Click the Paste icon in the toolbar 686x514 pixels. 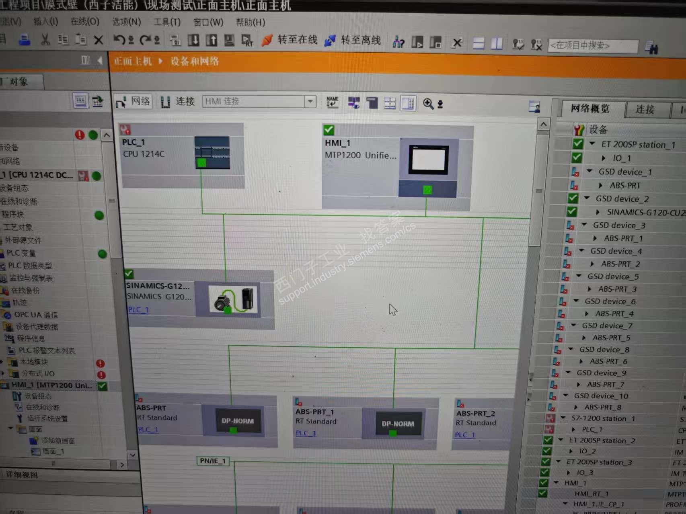81,39
